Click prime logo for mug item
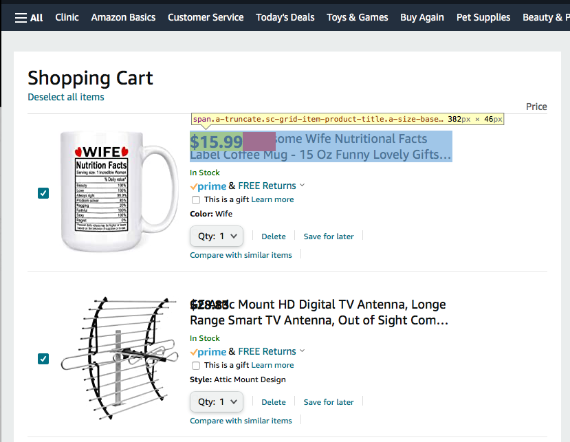Viewport: 570px width, 442px height. [x=208, y=186]
